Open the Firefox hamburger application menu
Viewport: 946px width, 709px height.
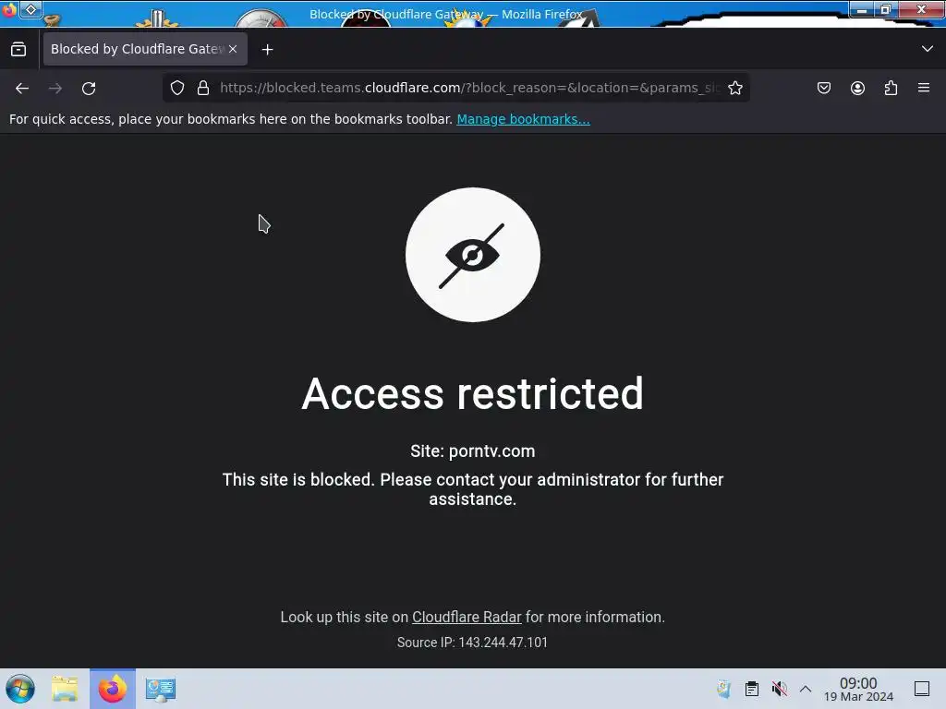coord(924,88)
